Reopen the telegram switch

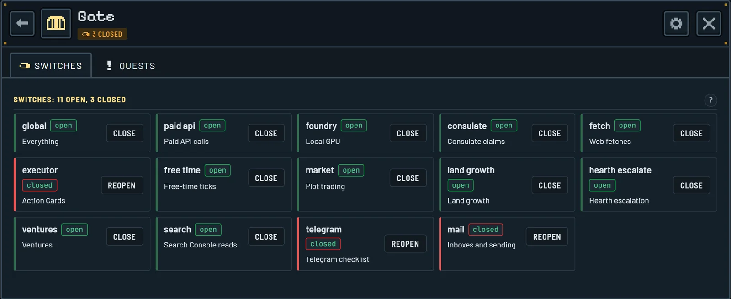click(x=405, y=244)
